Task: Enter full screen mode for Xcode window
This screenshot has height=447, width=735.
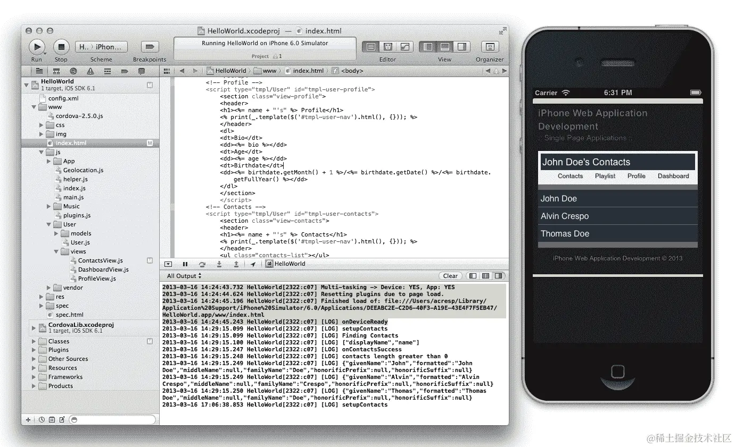Action: click(x=502, y=31)
